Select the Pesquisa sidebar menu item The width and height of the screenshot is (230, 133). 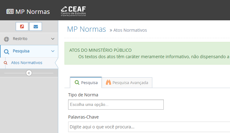click(29, 51)
